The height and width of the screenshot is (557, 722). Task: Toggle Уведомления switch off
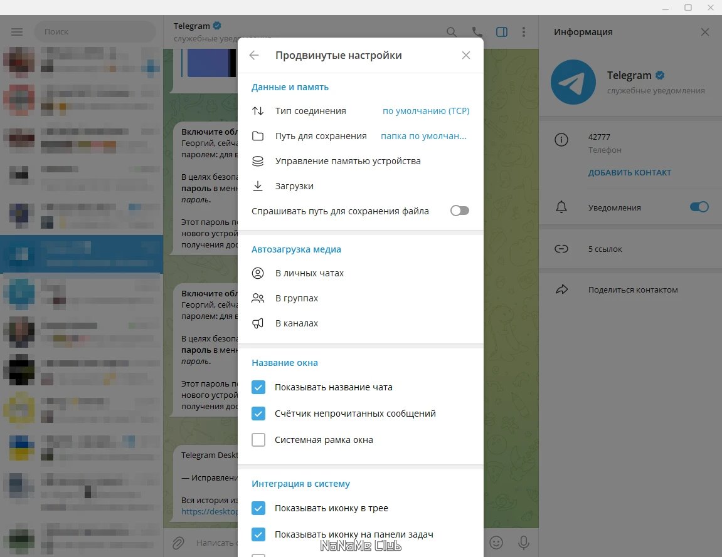coord(699,207)
